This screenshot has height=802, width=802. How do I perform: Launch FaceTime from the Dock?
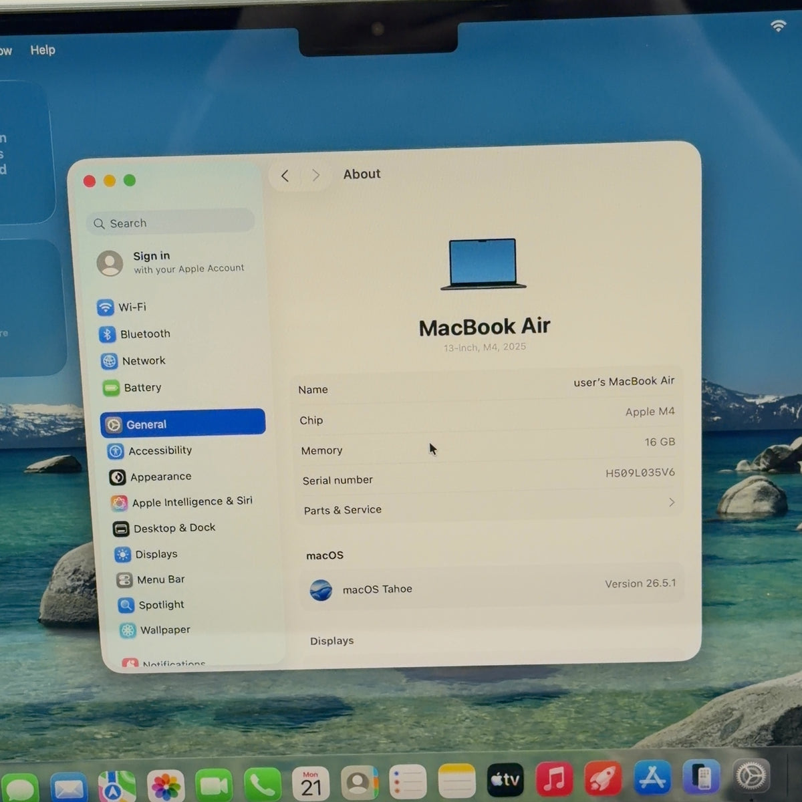click(214, 784)
